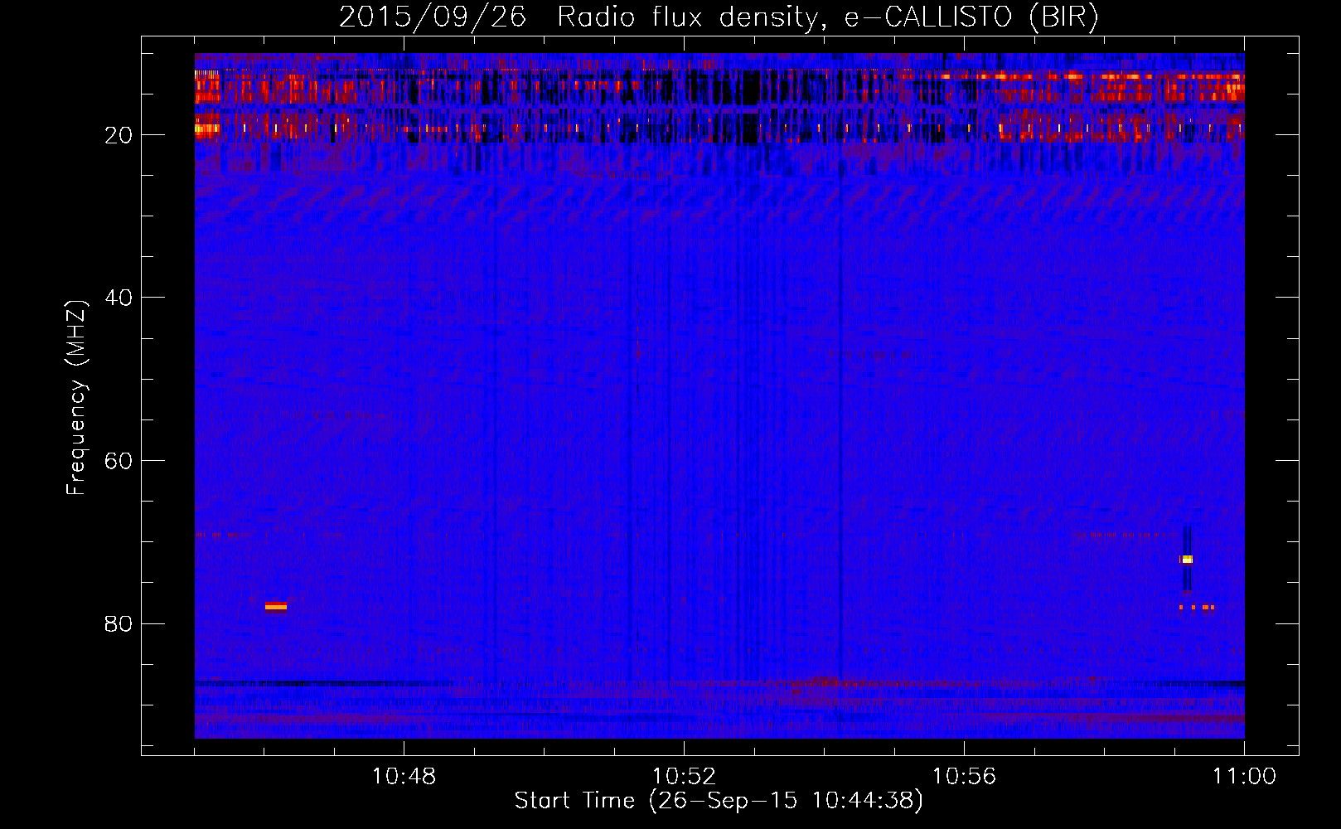Viewport: 1341px width, 829px height.
Task: Click the 'Start Time (26-Sep-15 10:44:38)' label
Action: (x=719, y=801)
